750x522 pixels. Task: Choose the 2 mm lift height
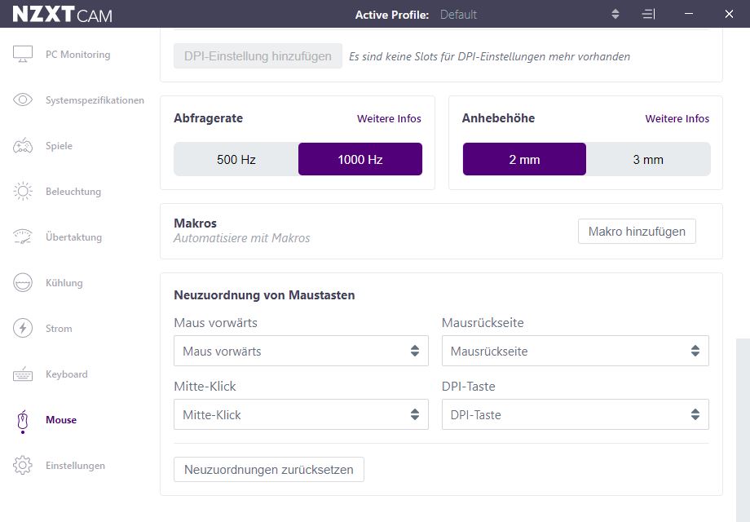(x=524, y=160)
